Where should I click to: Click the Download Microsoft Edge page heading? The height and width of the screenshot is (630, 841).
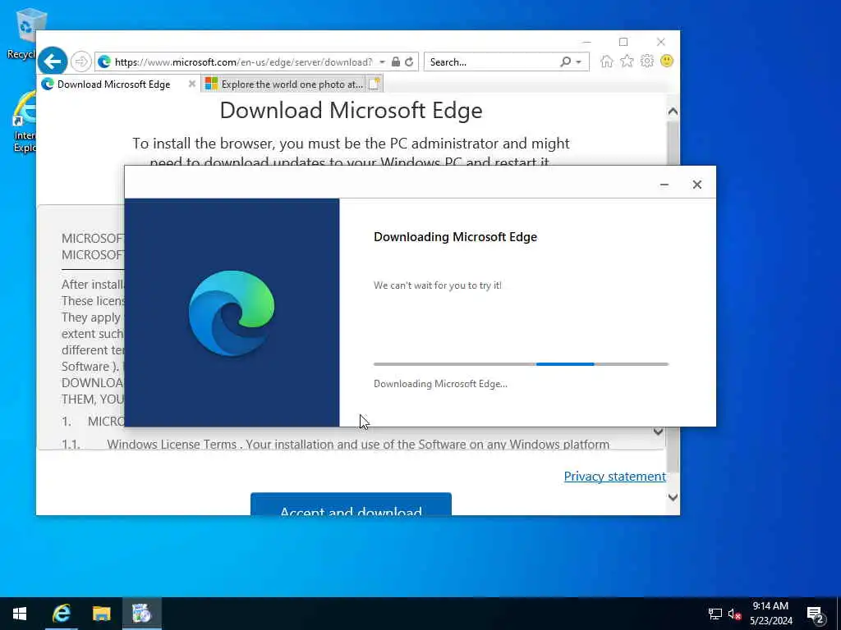pyautogui.click(x=351, y=111)
